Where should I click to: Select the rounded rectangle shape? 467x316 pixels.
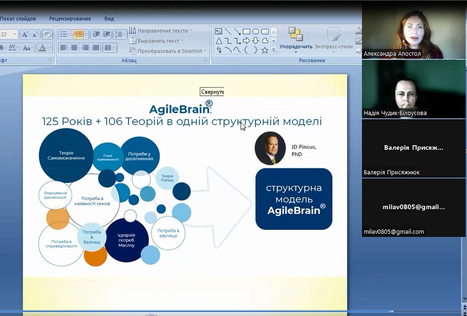click(265, 31)
